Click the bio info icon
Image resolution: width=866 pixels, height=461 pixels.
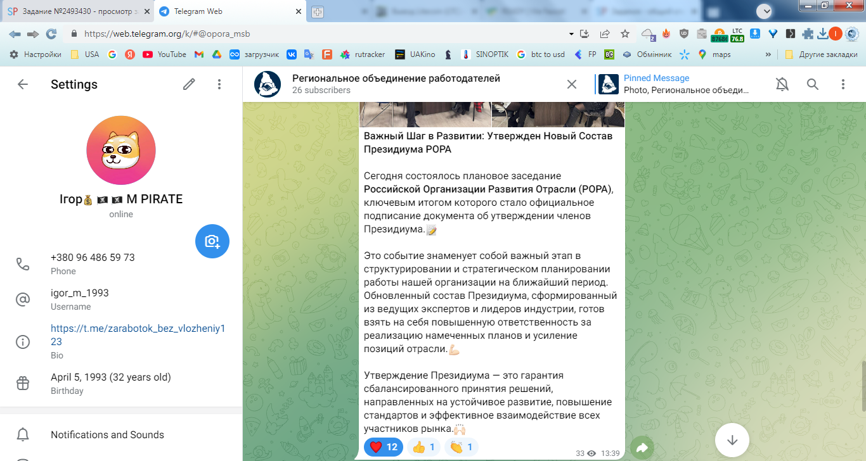click(23, 342)
